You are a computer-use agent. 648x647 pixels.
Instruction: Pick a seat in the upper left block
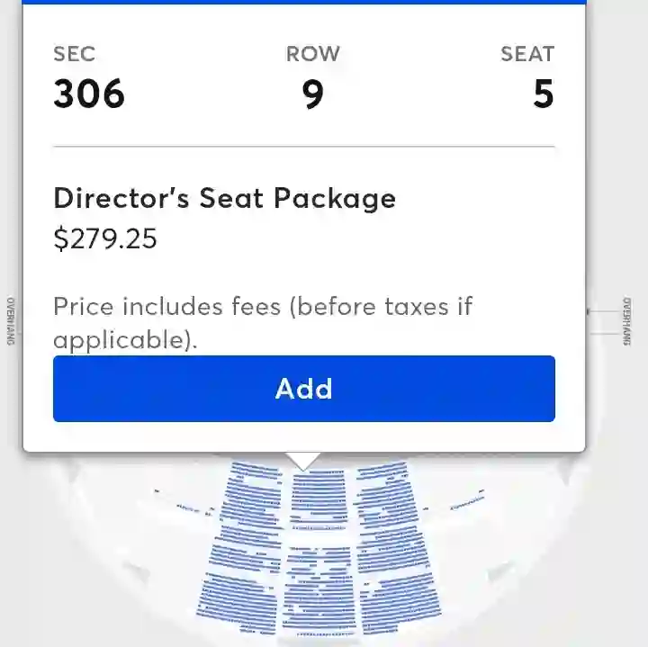tap(251, 496)
